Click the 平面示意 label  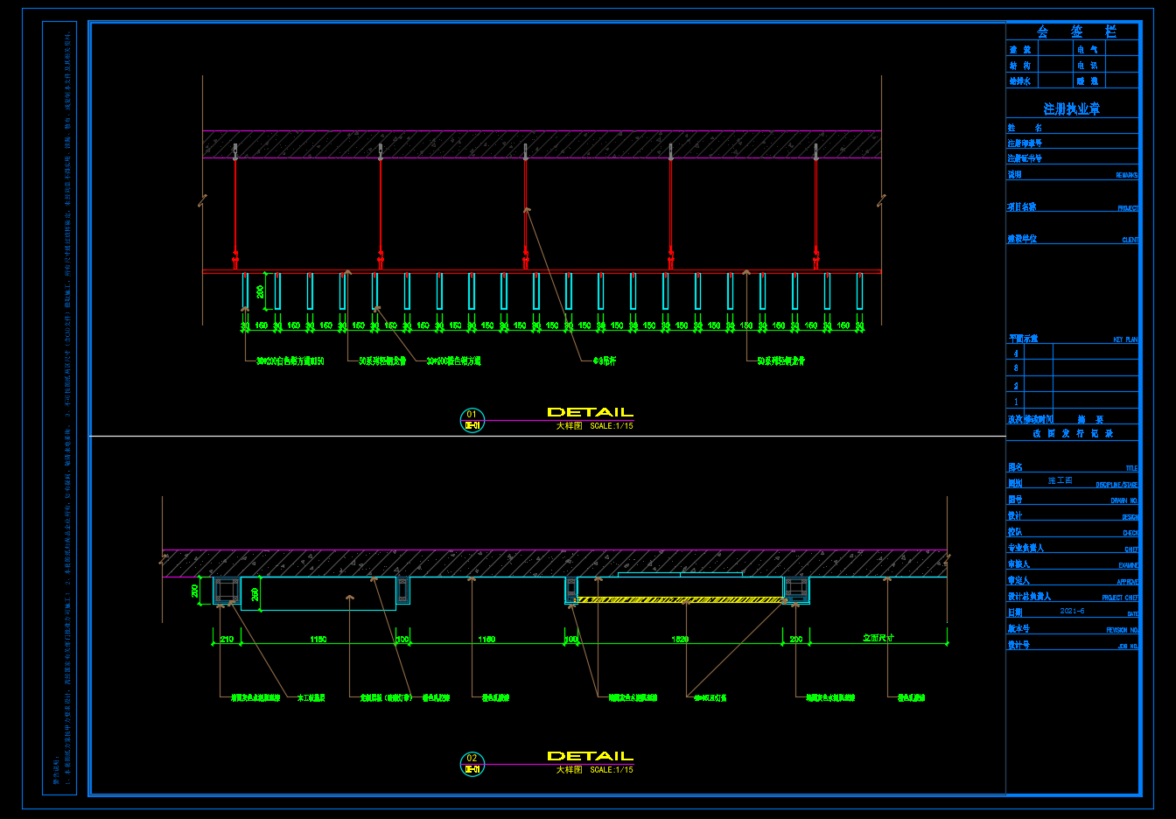(1023, 339)
